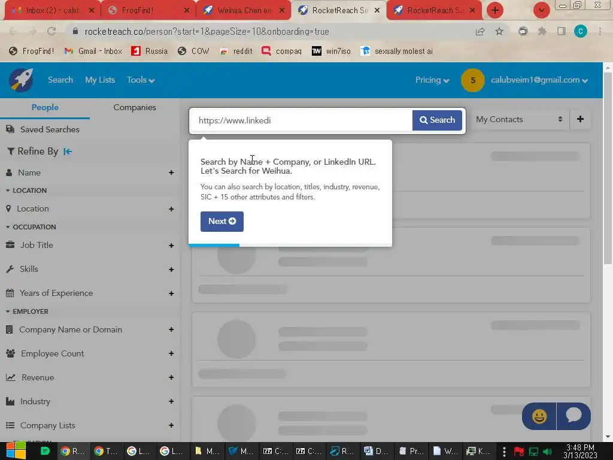This screenshot has width=613, height=460.
Task: Click the Employee Count people icon
Action: (11, 353)
